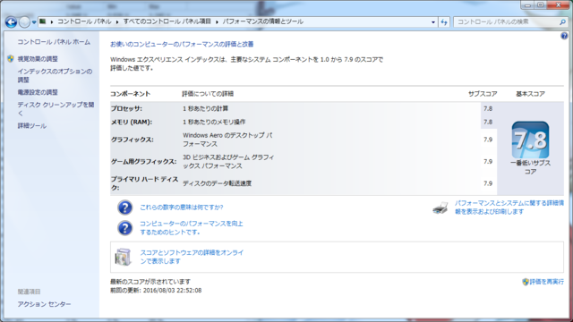Image resolution: width=573 pixels, height=322 pixels.
Task: Click the ディスクのデータ転送速度 text
Action: coord(217,183)
